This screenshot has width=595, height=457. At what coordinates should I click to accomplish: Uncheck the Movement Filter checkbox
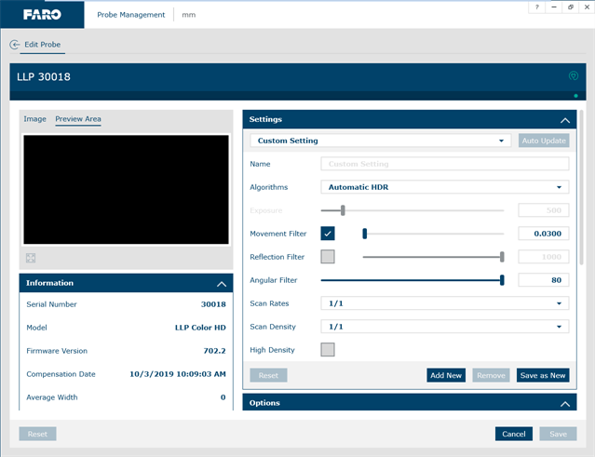pyautogui.click(x=328, y=234)
